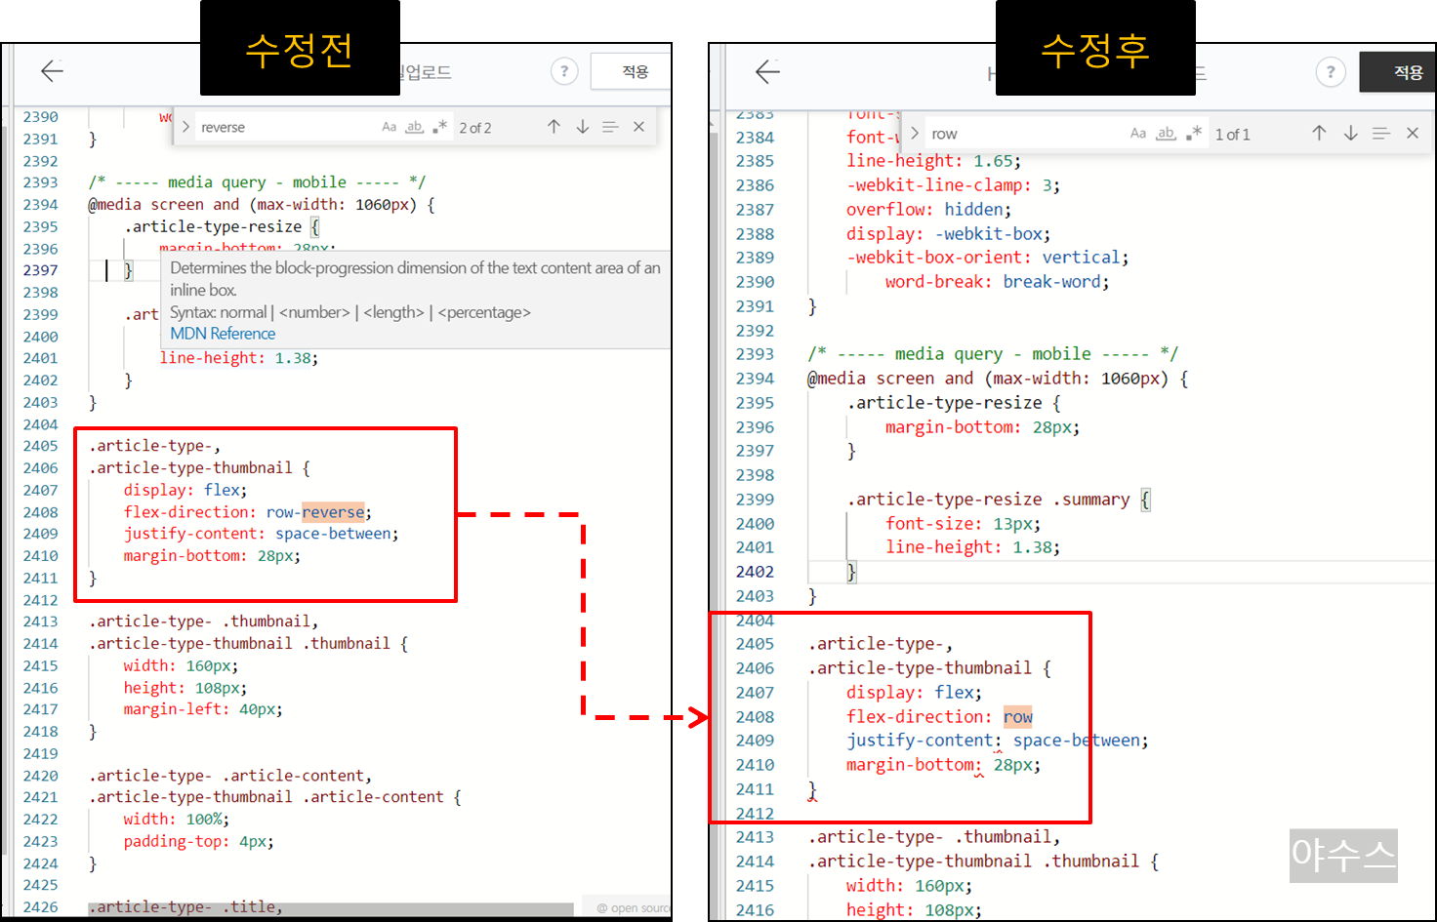Click '@media screen and' on left line 2394
Image resolution: width=1437 pixels, height=922 pixels.
click(x=164, y=205)
